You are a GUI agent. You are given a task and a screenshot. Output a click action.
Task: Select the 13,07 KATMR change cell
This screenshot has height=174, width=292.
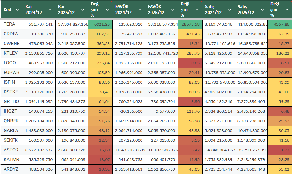100,159
